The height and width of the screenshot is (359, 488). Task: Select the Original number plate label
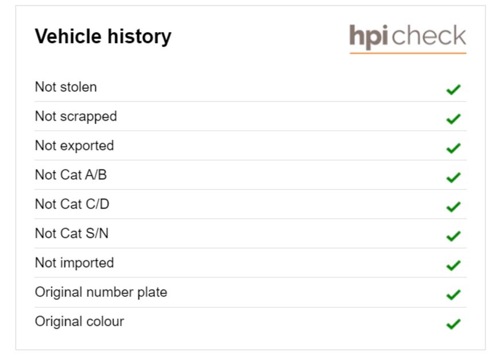coord(101,293)
